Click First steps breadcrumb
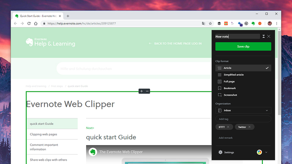This screenshot has height=164, width=292. point(57,86)
